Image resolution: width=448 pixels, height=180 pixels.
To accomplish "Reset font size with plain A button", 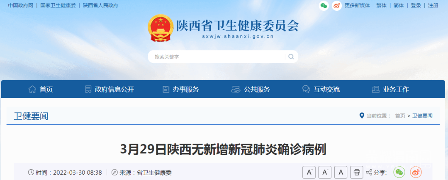I will [341, 172].
